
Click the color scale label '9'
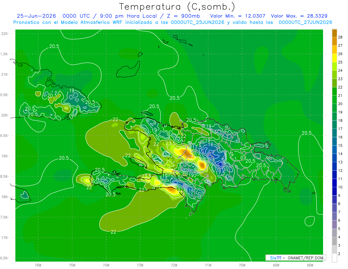tap(339, 196)
